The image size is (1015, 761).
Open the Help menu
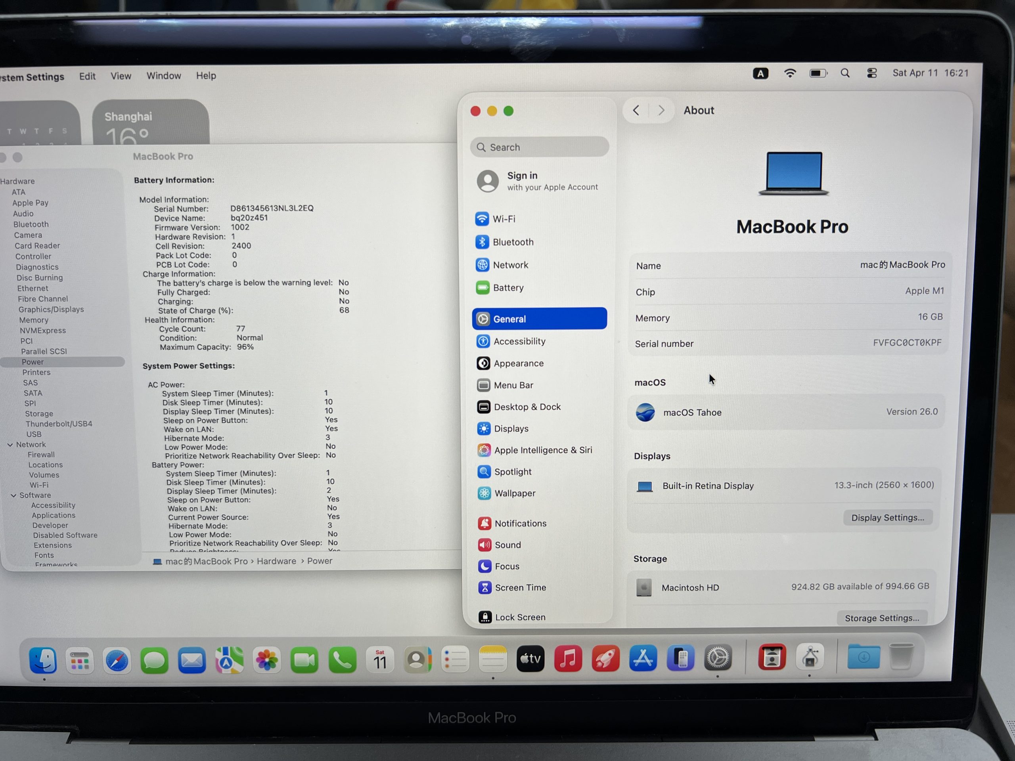[206, 76]
